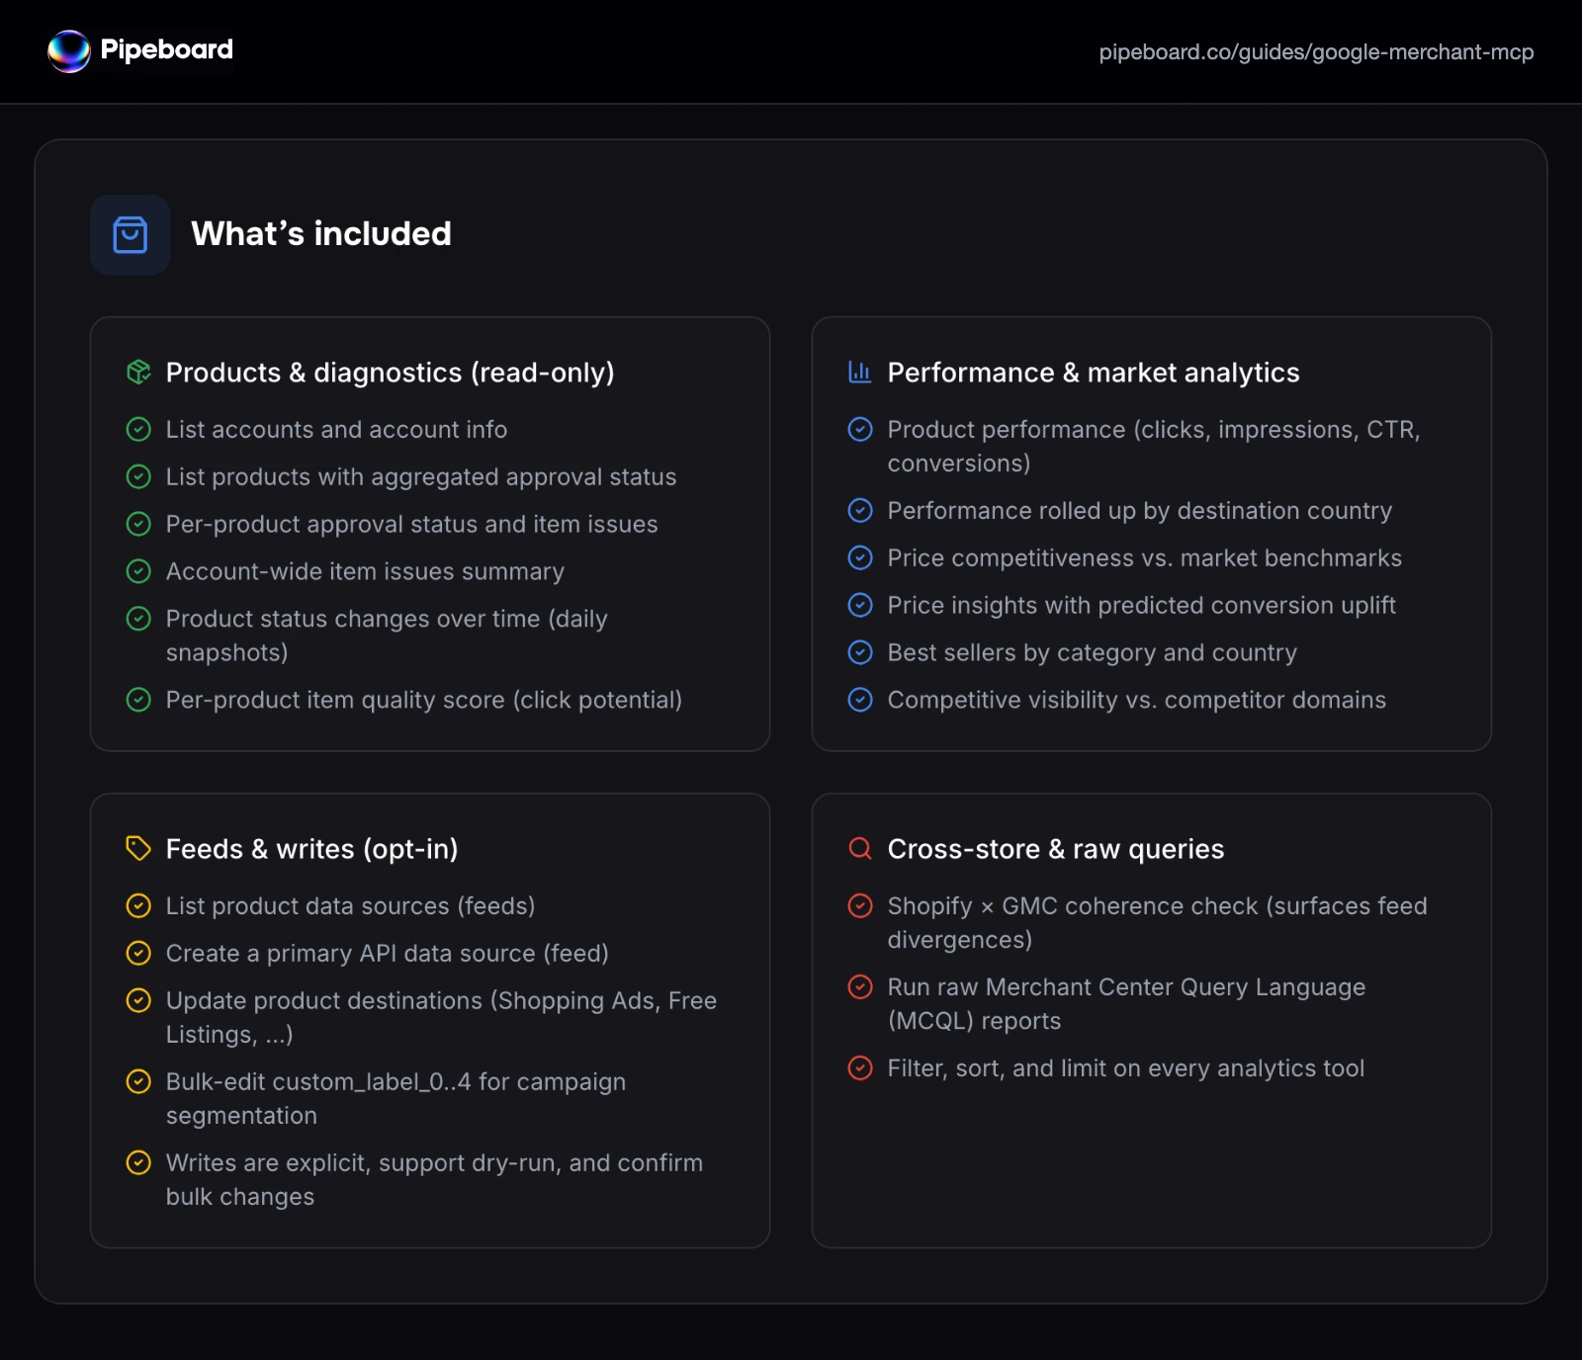The width and height of the screenshot is (1582, 1360).
Task: Click the yellow check beside Writes are explicit
Action: pyautogui.click(x=139, y=1162)
